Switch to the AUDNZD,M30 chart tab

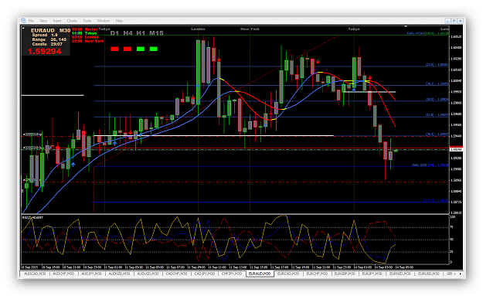coord(120,274)
